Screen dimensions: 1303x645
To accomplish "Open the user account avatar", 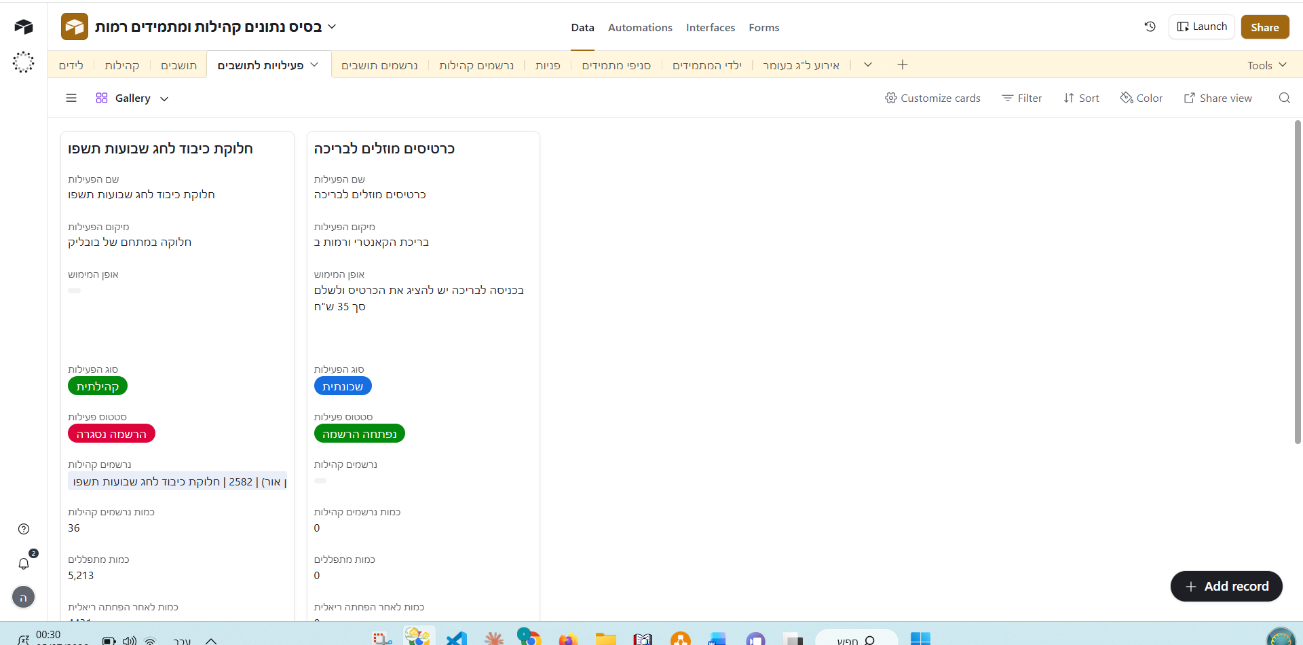I will (x=24, y=597).
